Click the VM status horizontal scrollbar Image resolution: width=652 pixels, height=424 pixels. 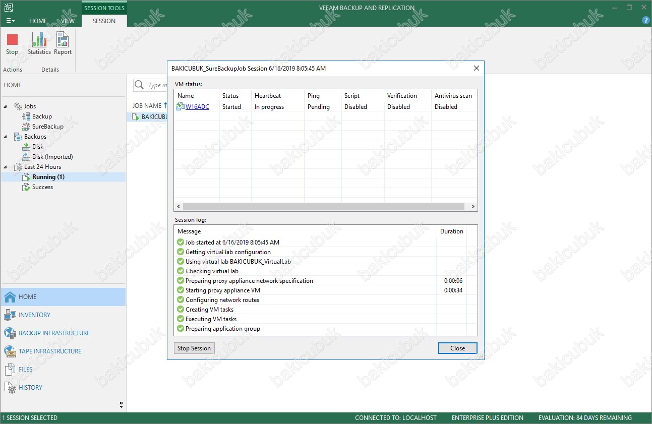point(323,207)
